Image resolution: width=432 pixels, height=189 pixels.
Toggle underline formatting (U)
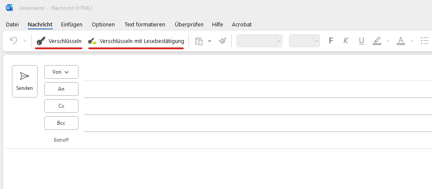(x=361, y=41)
